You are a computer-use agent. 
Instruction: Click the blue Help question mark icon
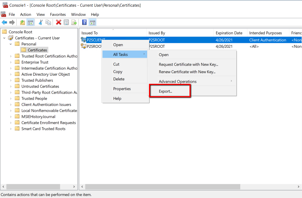click(84, 22)
